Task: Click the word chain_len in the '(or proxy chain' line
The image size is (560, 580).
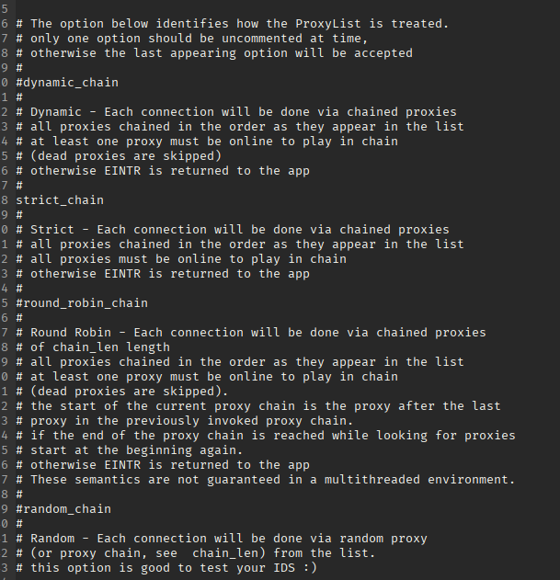Action: [x=225, y=553]
